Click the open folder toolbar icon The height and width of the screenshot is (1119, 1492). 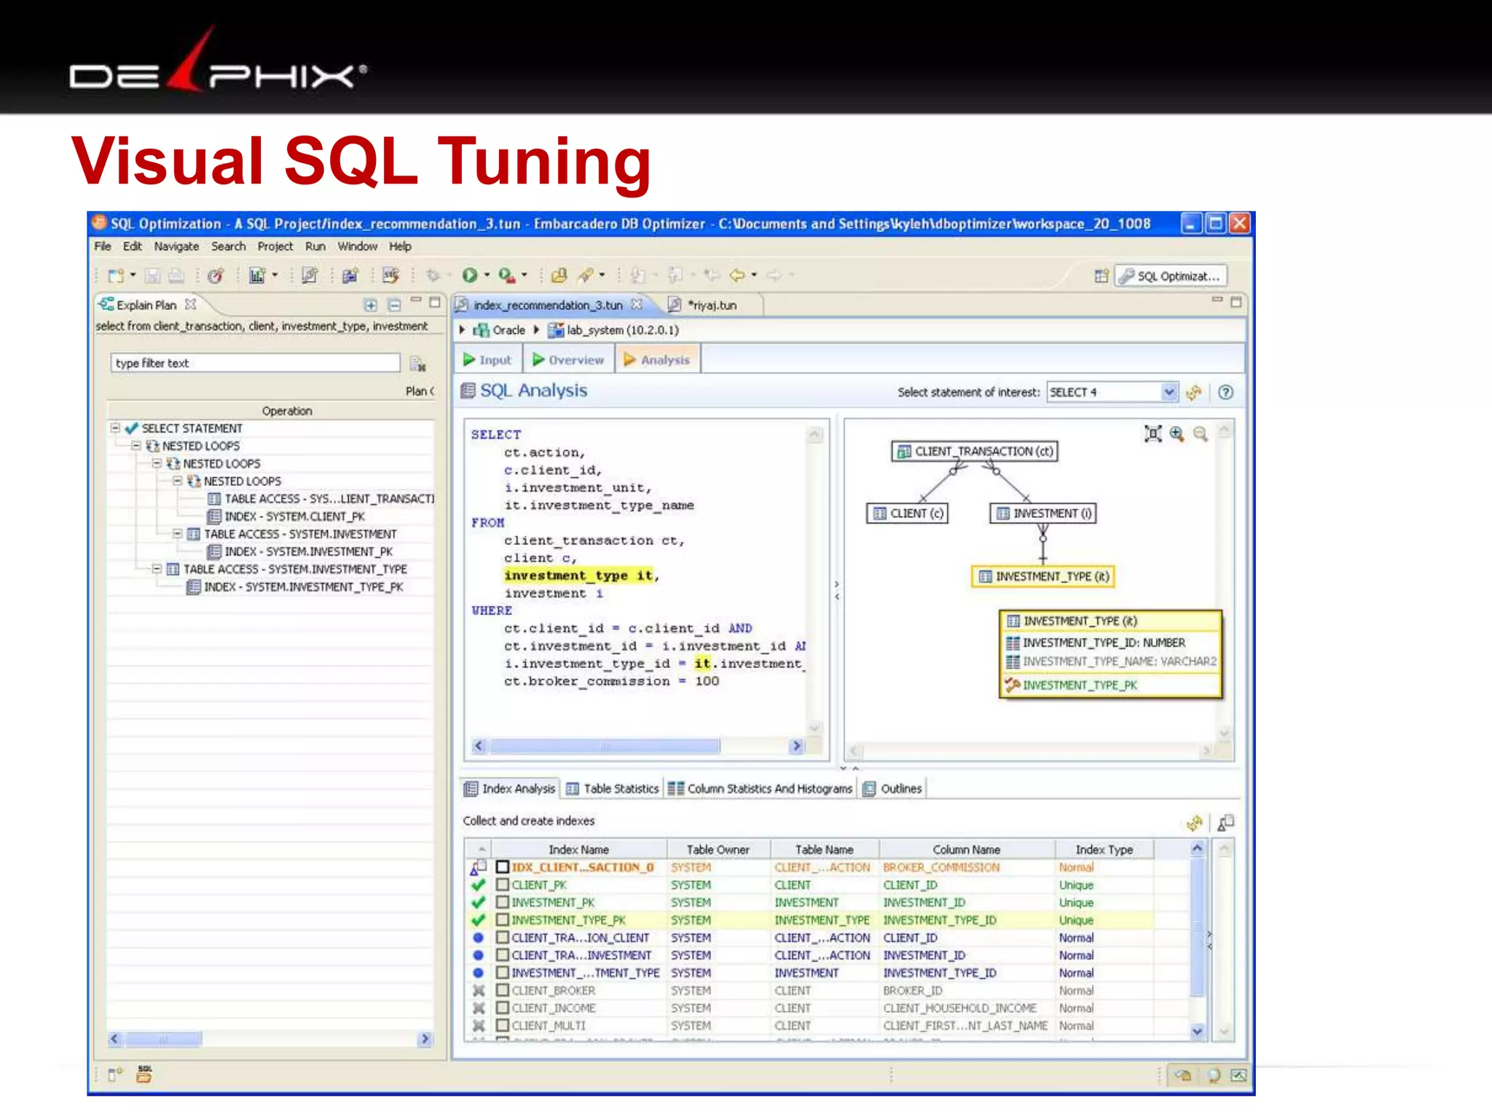pyautogui.click(x=559, y=275)
